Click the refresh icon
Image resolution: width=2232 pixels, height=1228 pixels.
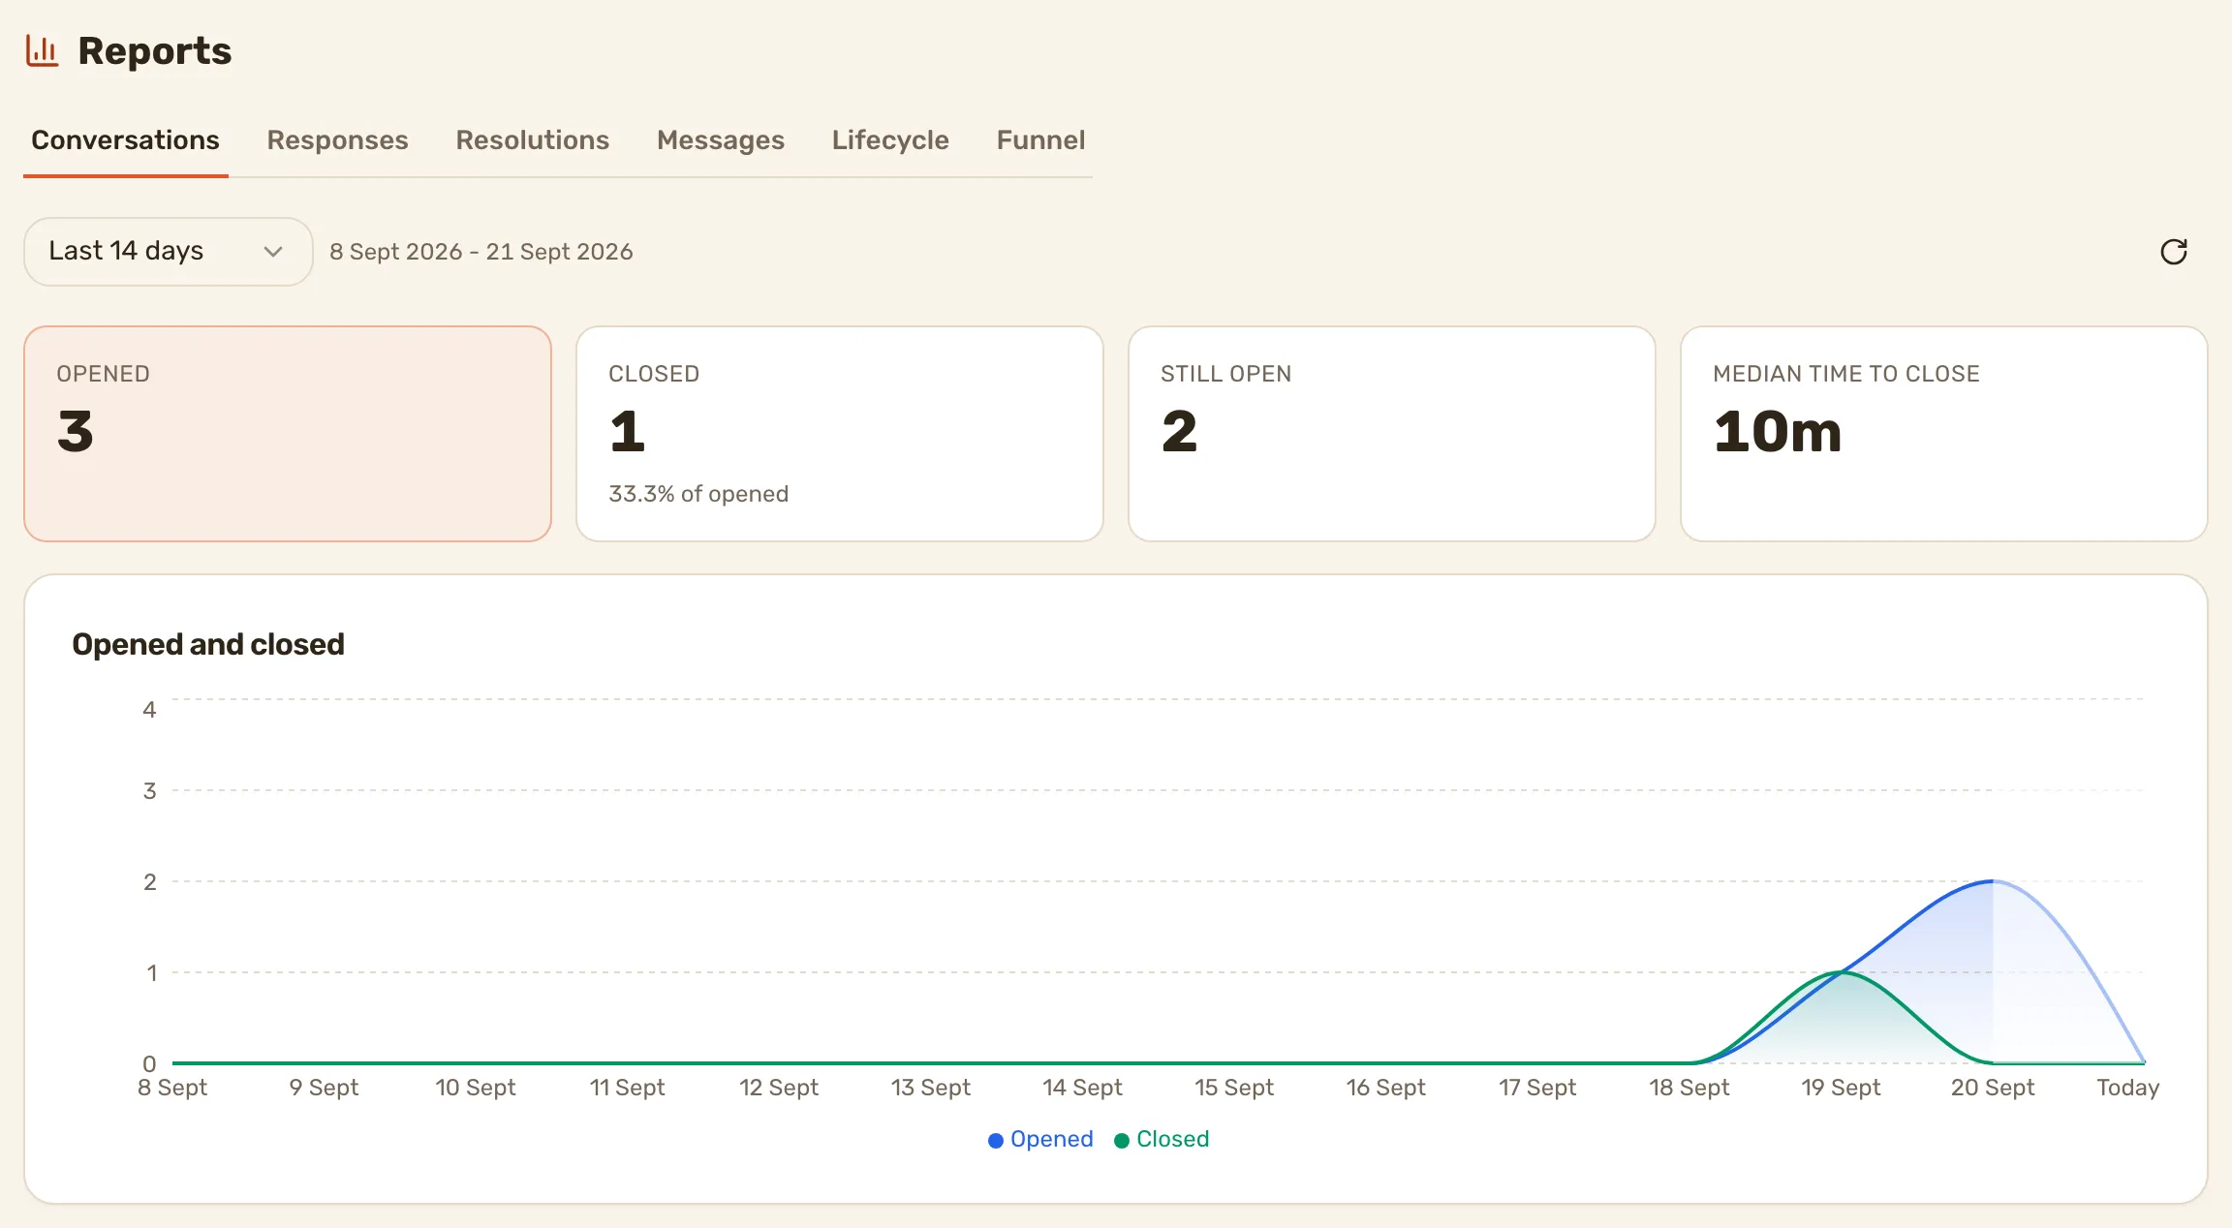point(2174,252)
